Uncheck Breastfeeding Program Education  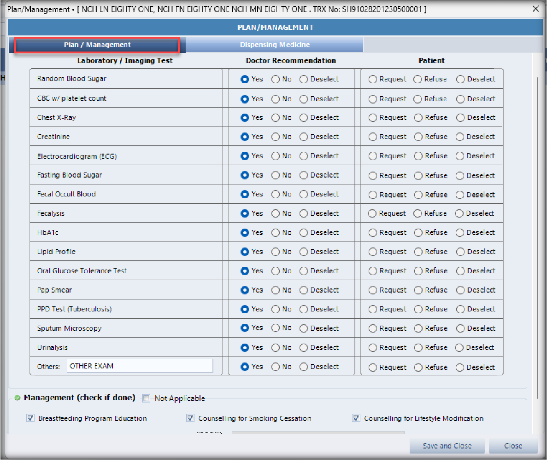(30, 418)
